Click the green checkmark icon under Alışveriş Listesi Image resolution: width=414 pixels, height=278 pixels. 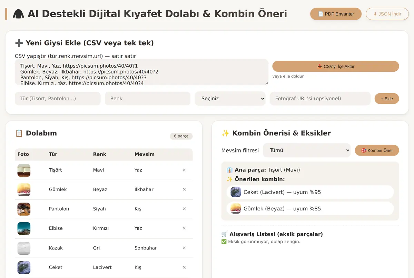coord(224,242)
